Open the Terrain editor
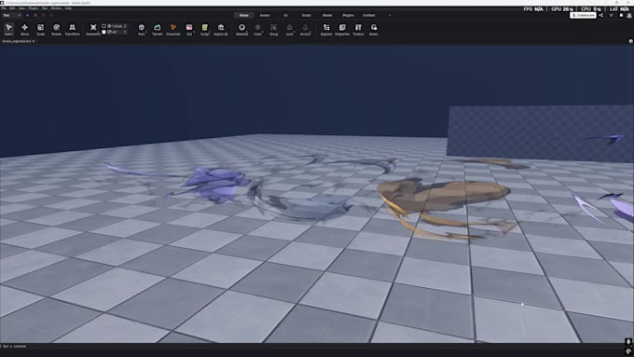The height and width of the screenshot is (357, 634). click(158, 29)
